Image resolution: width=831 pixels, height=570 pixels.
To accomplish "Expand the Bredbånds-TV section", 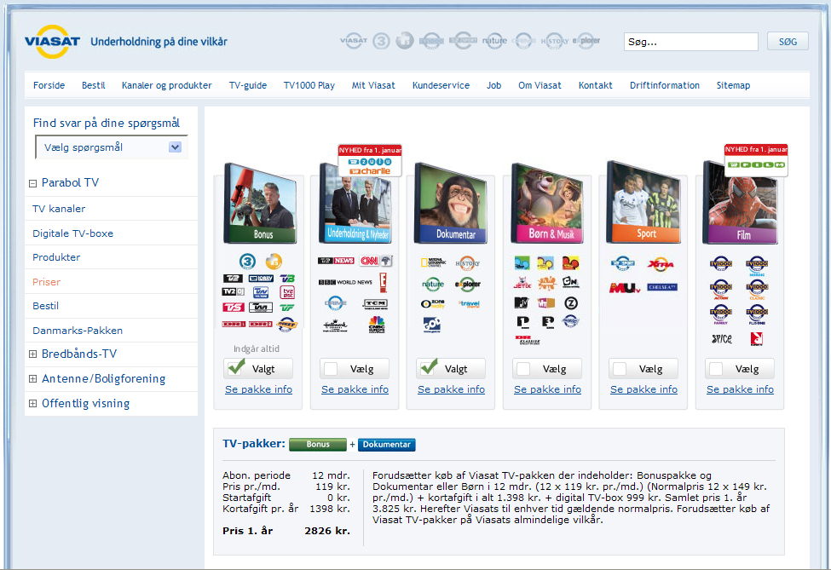I will click(33, 354).
